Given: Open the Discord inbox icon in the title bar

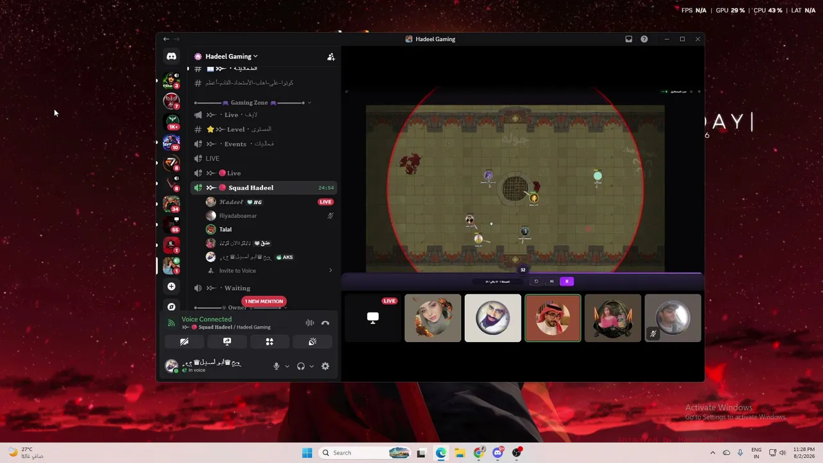Looking at the screenshot, I should pyautogui.click(x=629, y=39).
